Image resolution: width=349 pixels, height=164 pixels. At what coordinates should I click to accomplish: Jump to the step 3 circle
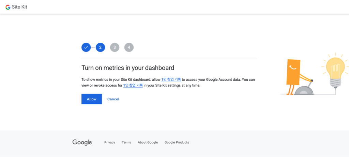115,47
